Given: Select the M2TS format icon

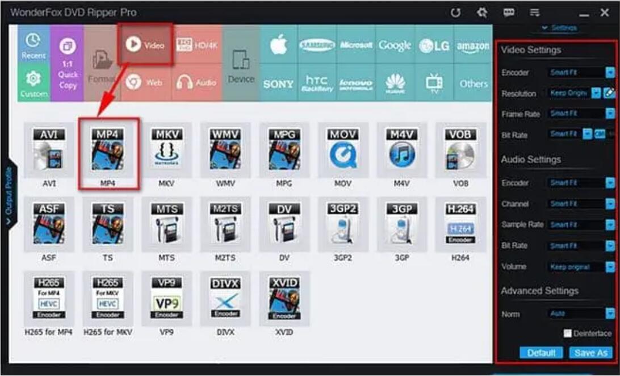Looking at the screenshot, I should pyautogui.click(x=225, y=224).
